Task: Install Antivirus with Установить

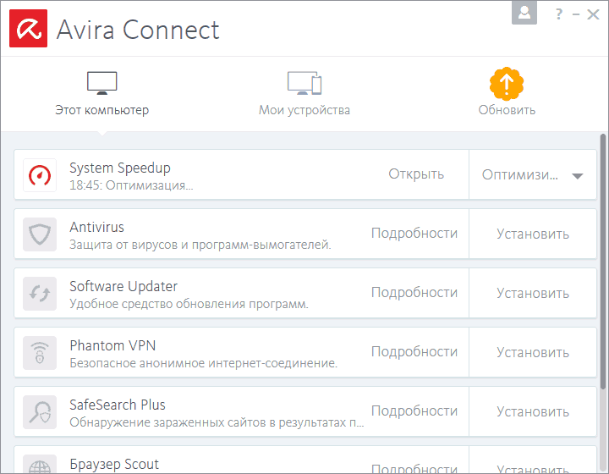Action: click(533, 234)
